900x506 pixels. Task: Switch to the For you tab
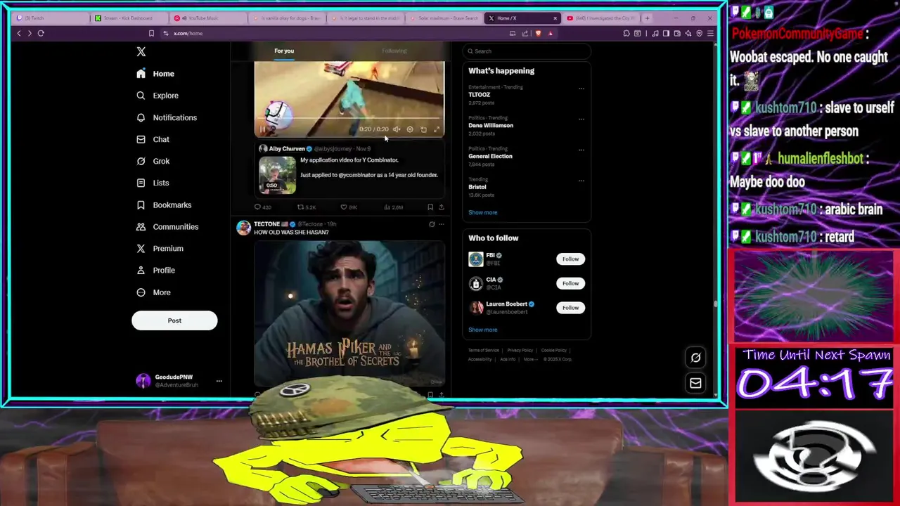284,51
